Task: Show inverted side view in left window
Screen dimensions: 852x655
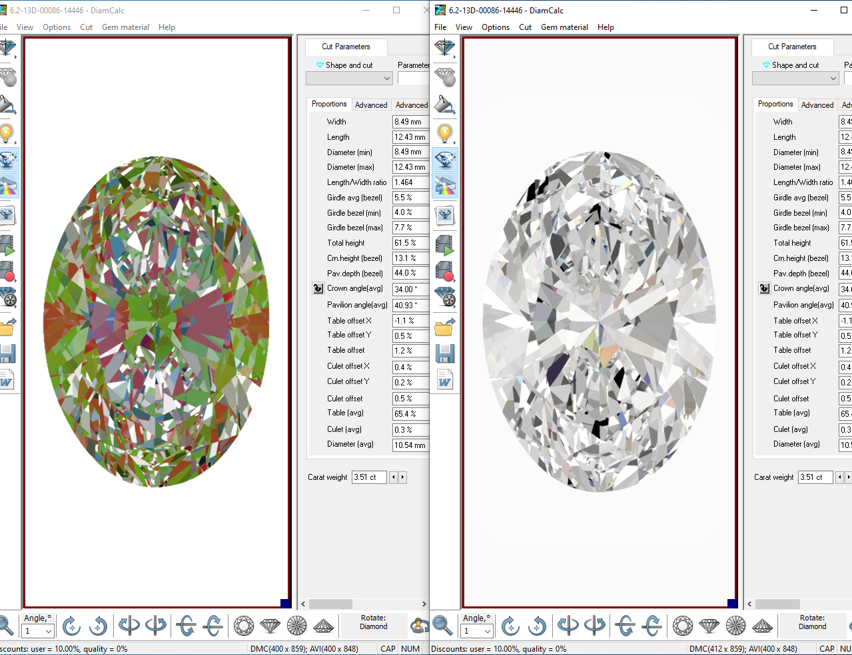Action: tap(324, 626)
